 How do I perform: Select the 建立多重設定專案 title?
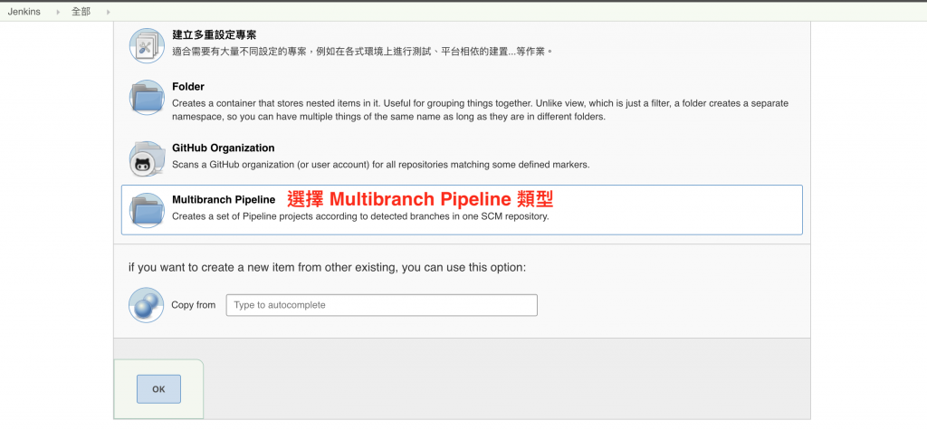214,35
